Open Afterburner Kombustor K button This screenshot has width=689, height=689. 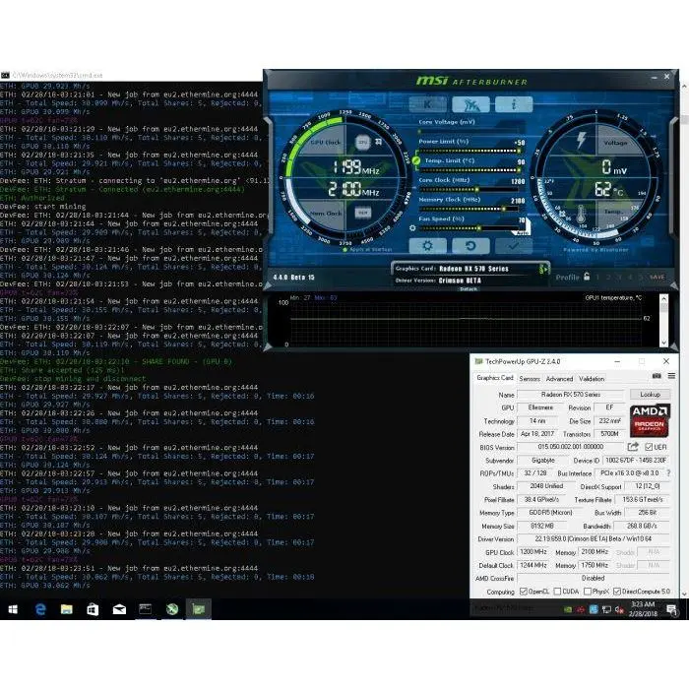pyautogui.click(x=427, y=104)
